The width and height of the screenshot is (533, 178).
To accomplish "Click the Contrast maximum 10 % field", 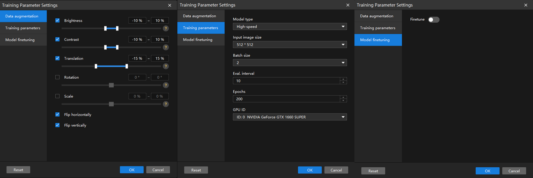I will (x=160, y=39).
